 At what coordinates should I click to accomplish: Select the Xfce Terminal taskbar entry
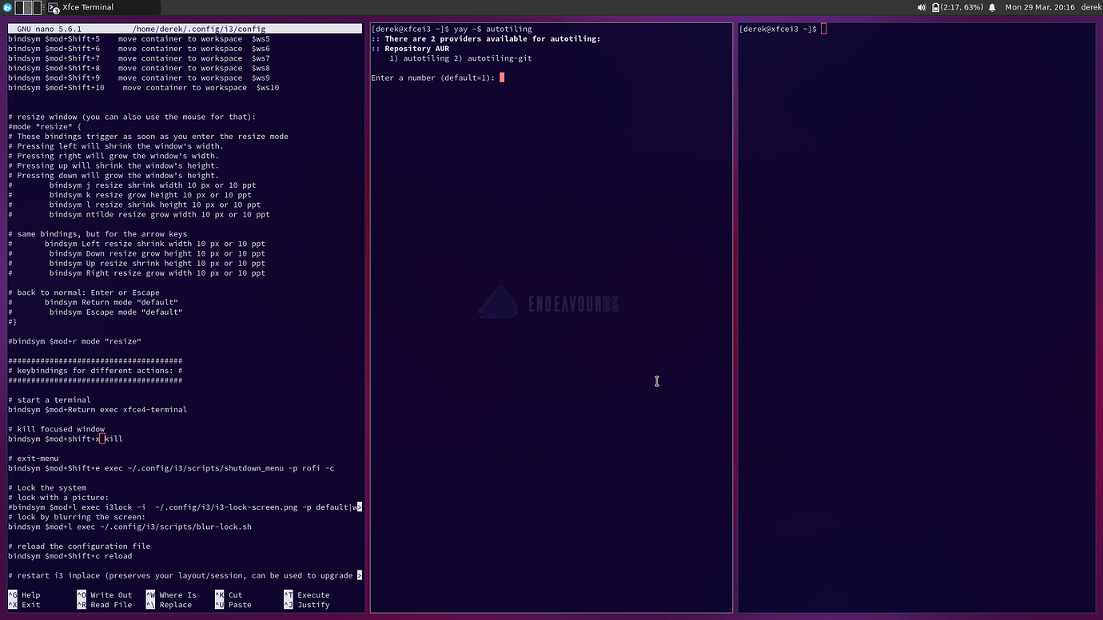88,7
